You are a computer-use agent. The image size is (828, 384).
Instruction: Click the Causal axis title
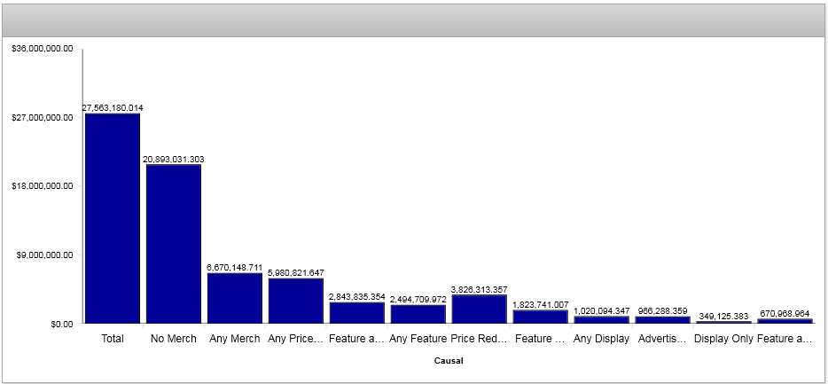pyautogui.click(x=448, y=361)
